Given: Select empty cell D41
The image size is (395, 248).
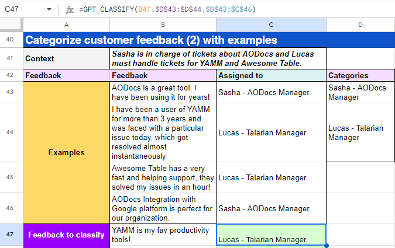Looking at the screenshot, I should click(x=360, y=58).
